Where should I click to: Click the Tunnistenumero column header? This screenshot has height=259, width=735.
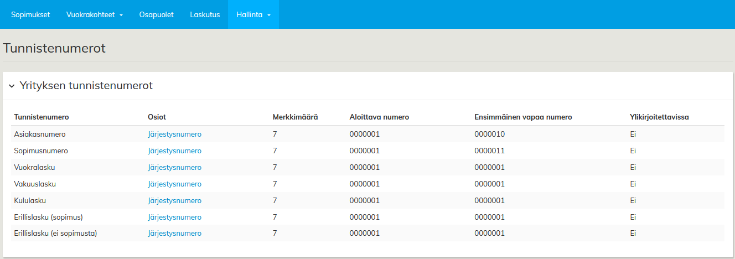coord(42,117)
